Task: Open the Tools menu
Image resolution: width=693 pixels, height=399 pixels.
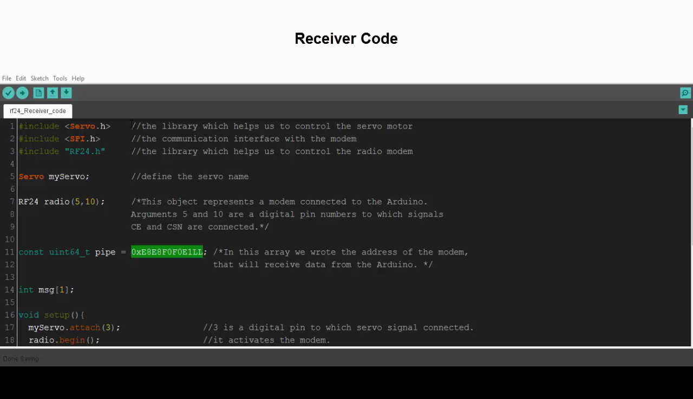Action: tap(60, 78)
